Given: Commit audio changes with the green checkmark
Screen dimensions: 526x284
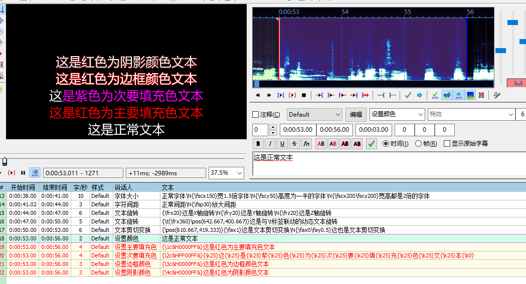Looking at the screenshot, I should pos(408,96).
